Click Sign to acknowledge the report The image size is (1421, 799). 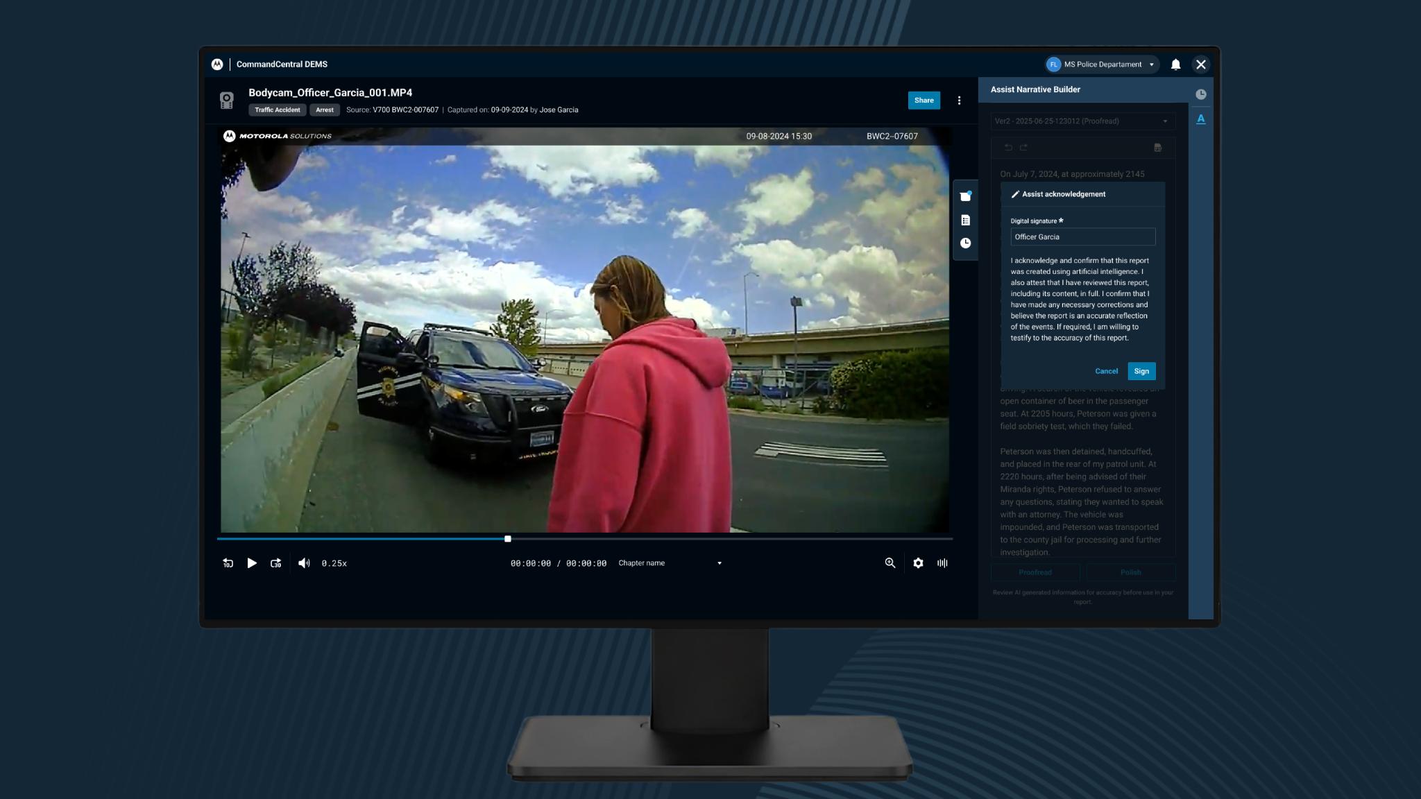coord(1141,371)
